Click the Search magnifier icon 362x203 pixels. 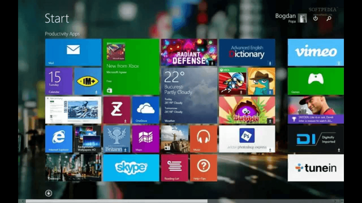(329, 18)
